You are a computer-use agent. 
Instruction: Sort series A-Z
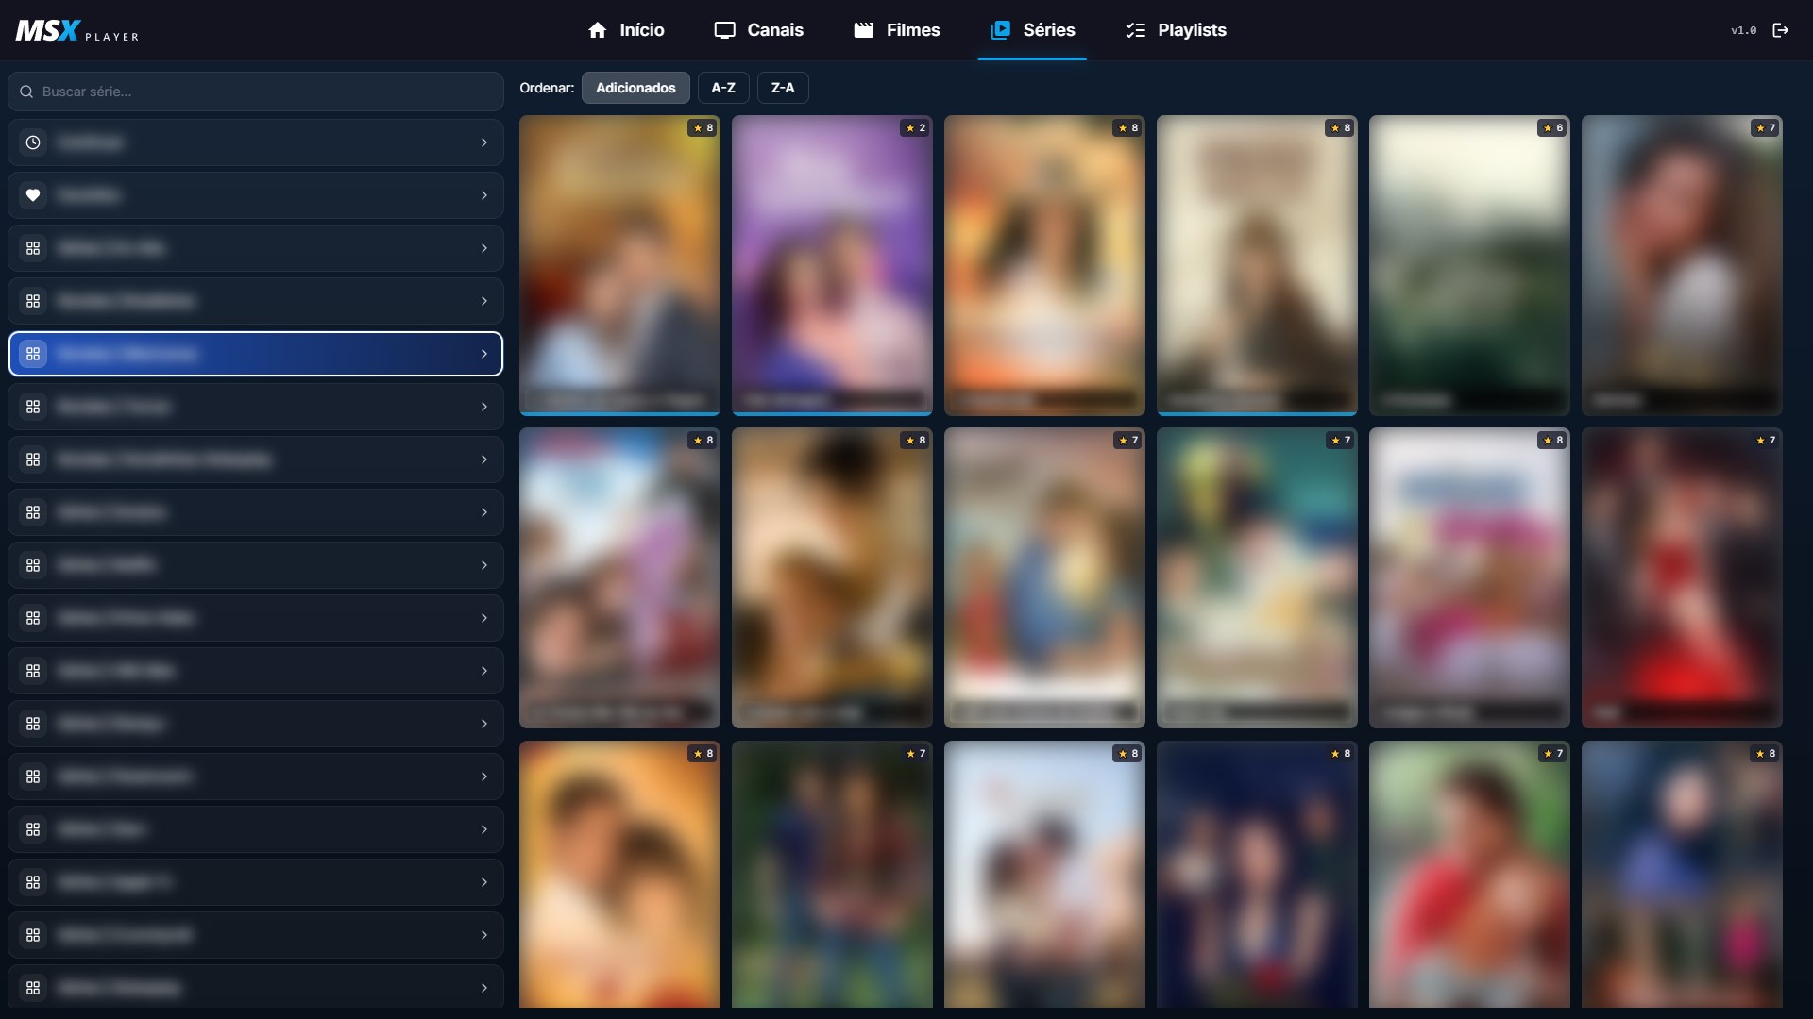pos(723,88)
